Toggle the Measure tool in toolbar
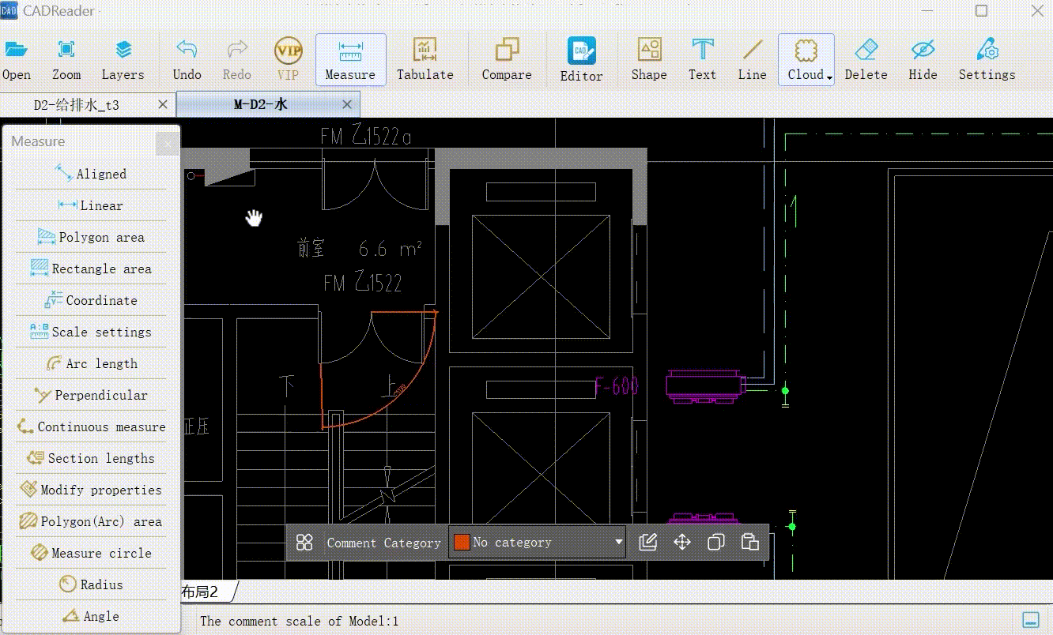The height and width of the screenshot is (635, 1053). point(350,60)
